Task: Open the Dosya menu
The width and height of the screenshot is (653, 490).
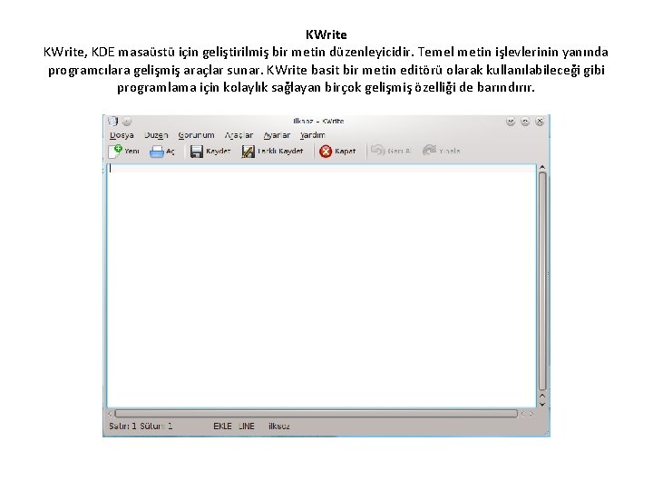Action: pyautogui.click(x=122, y=135)
